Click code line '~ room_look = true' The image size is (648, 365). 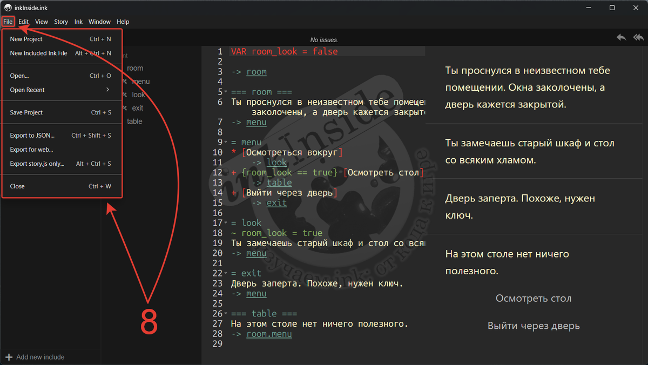click(x=276, y=233)
